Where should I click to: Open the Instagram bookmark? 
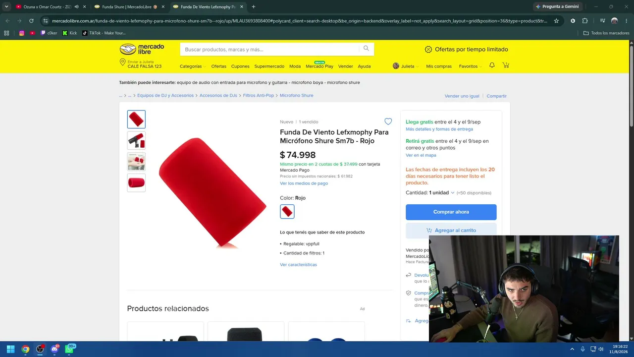click(22, 33)
